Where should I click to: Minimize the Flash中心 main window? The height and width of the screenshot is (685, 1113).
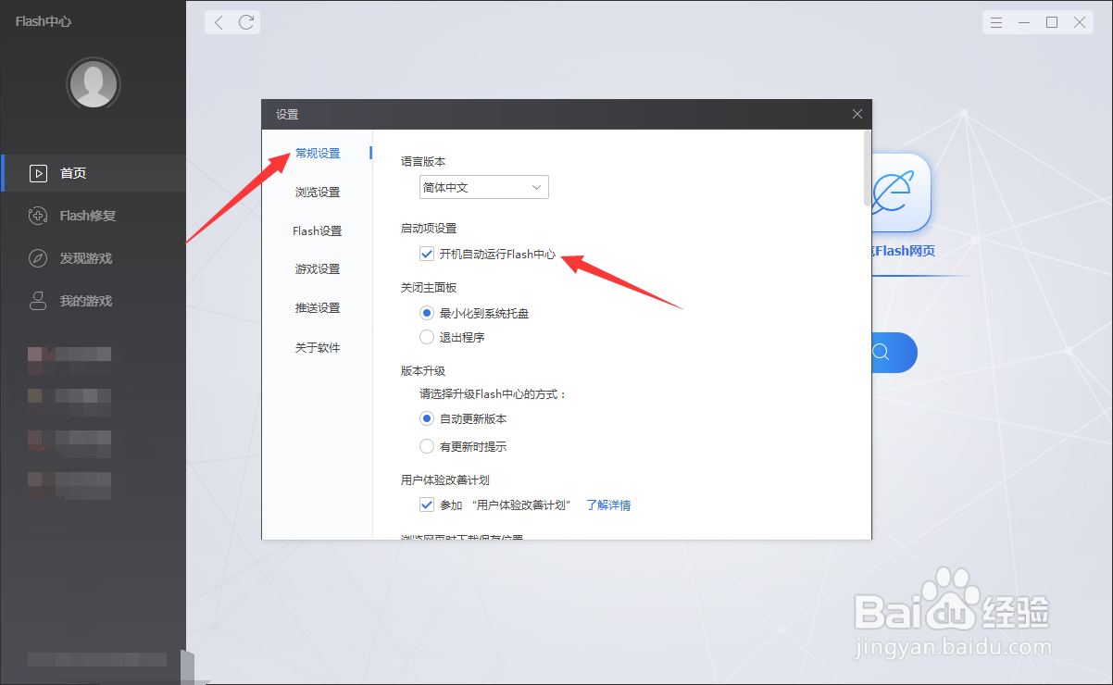point(1024,22)
